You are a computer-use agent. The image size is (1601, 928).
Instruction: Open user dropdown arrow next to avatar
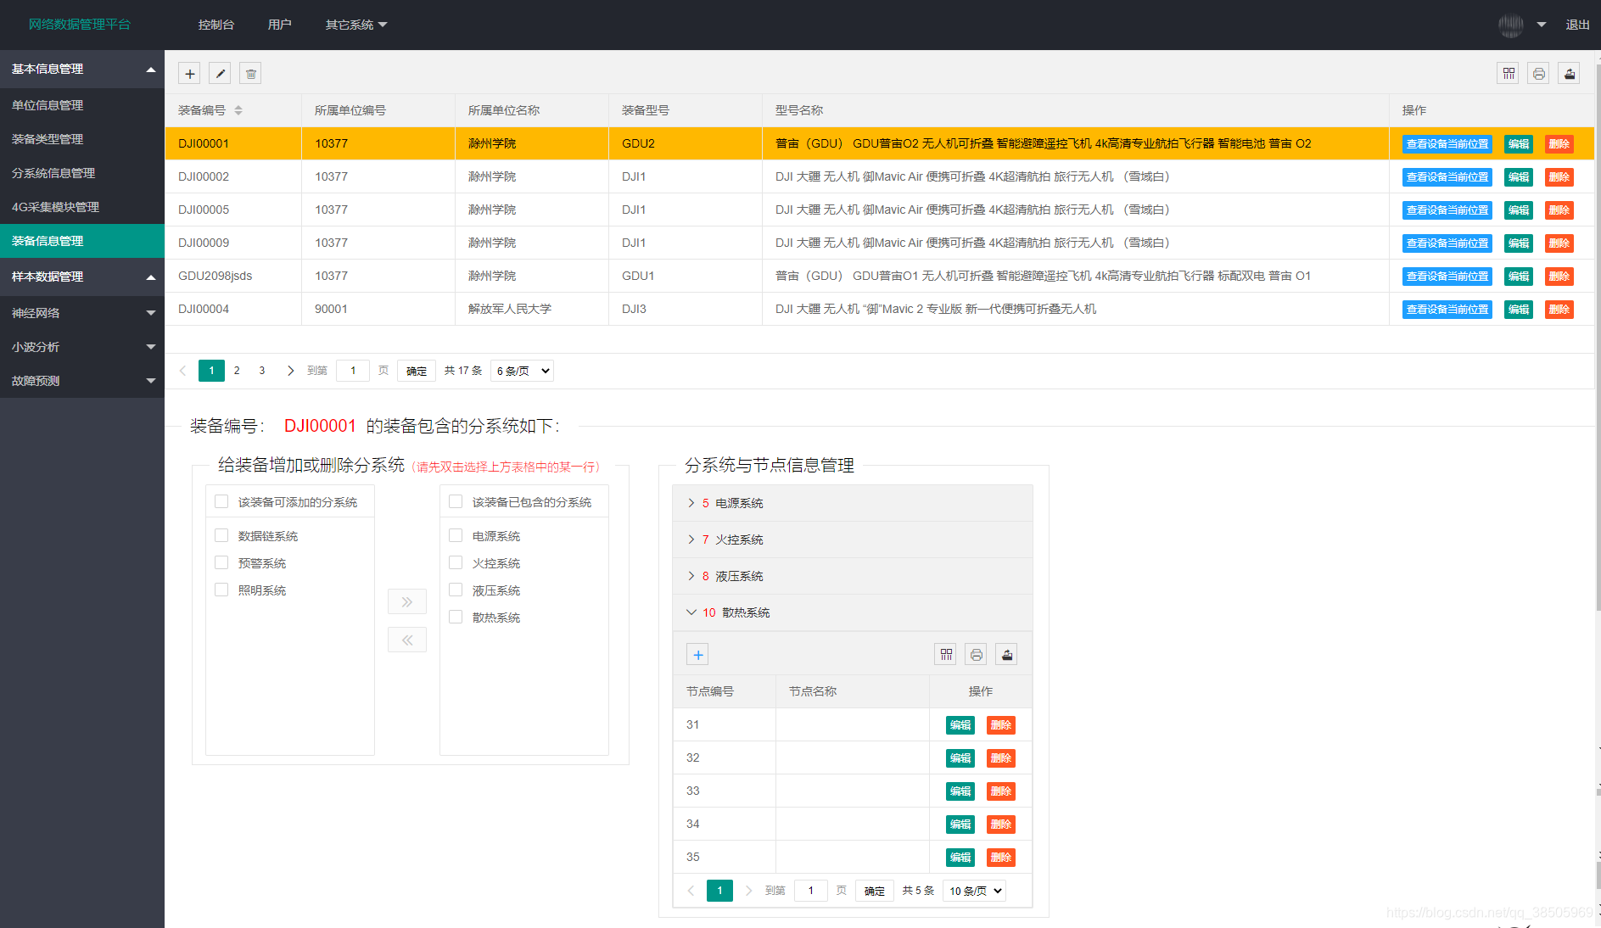coord(1542,25)
